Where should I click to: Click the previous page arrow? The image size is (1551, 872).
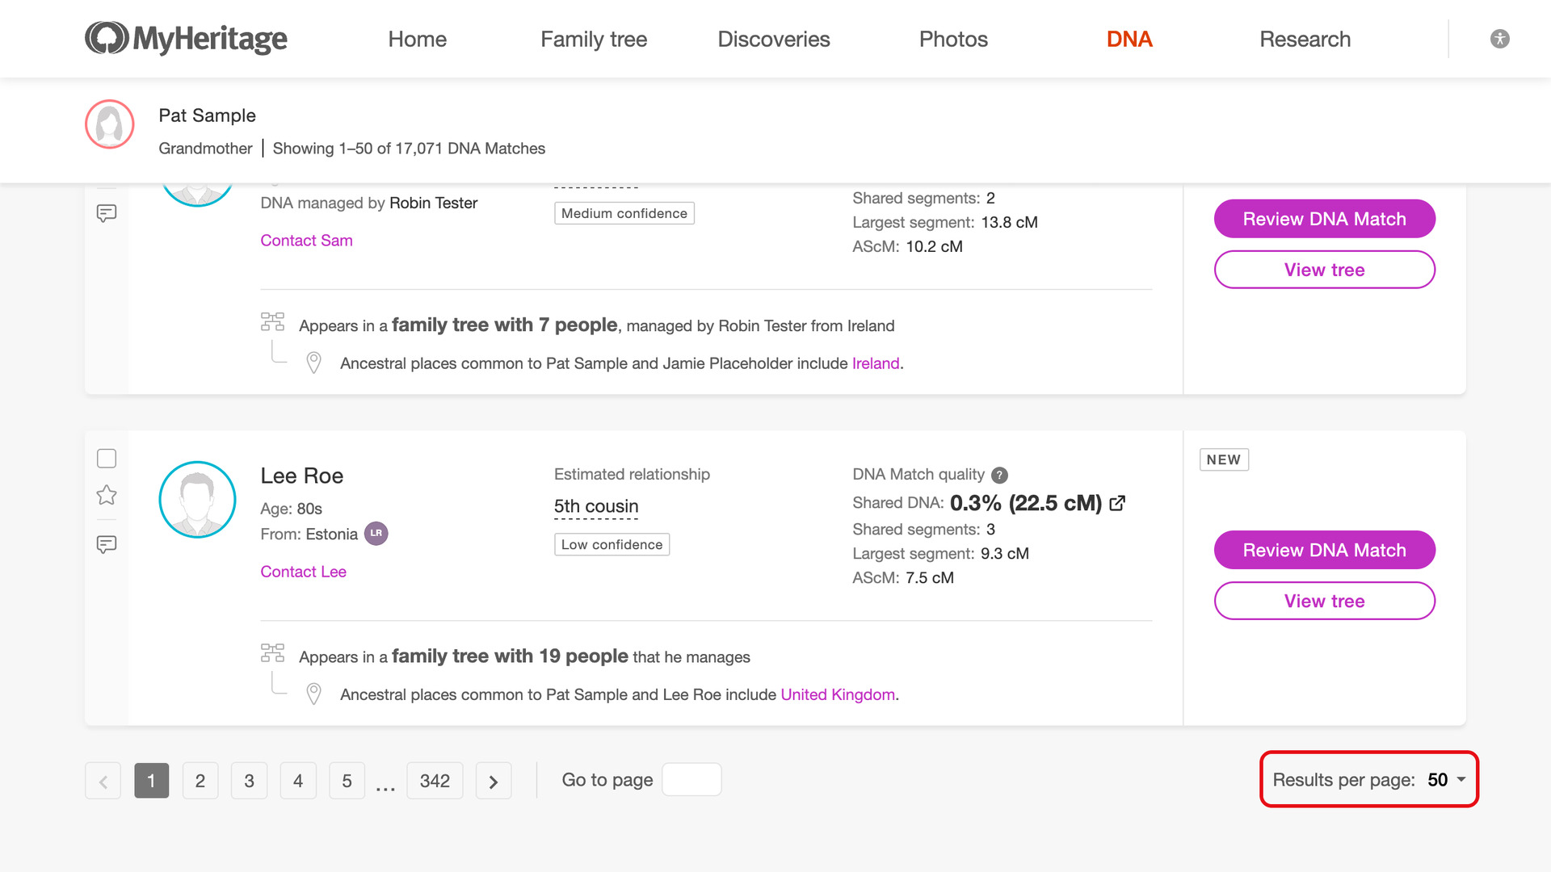coord(103,781)
